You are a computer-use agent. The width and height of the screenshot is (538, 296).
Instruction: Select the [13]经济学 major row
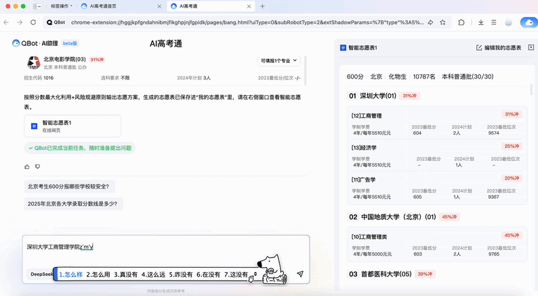pyautogui.click(x=437, y=155)
